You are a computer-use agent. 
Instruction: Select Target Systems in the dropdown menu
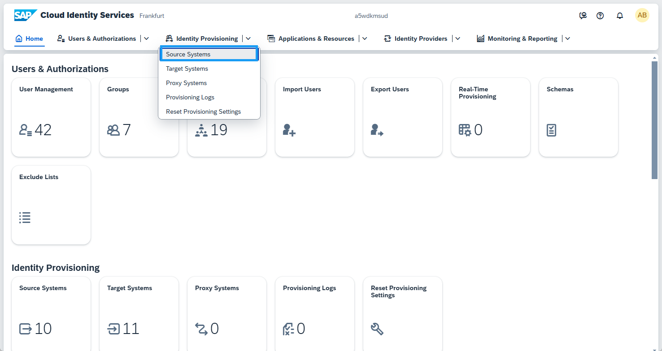coord(209,68)
